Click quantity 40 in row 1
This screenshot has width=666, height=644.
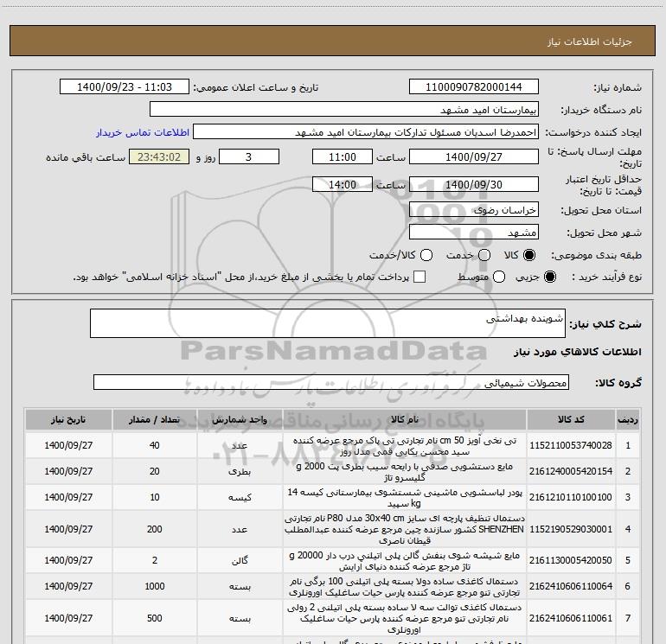pyautogui.click(x=155, y=445)
